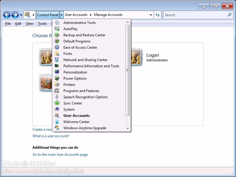The image size is (236, 177).
Task: Click the Ease of Access Center icon
Action: 57,47
